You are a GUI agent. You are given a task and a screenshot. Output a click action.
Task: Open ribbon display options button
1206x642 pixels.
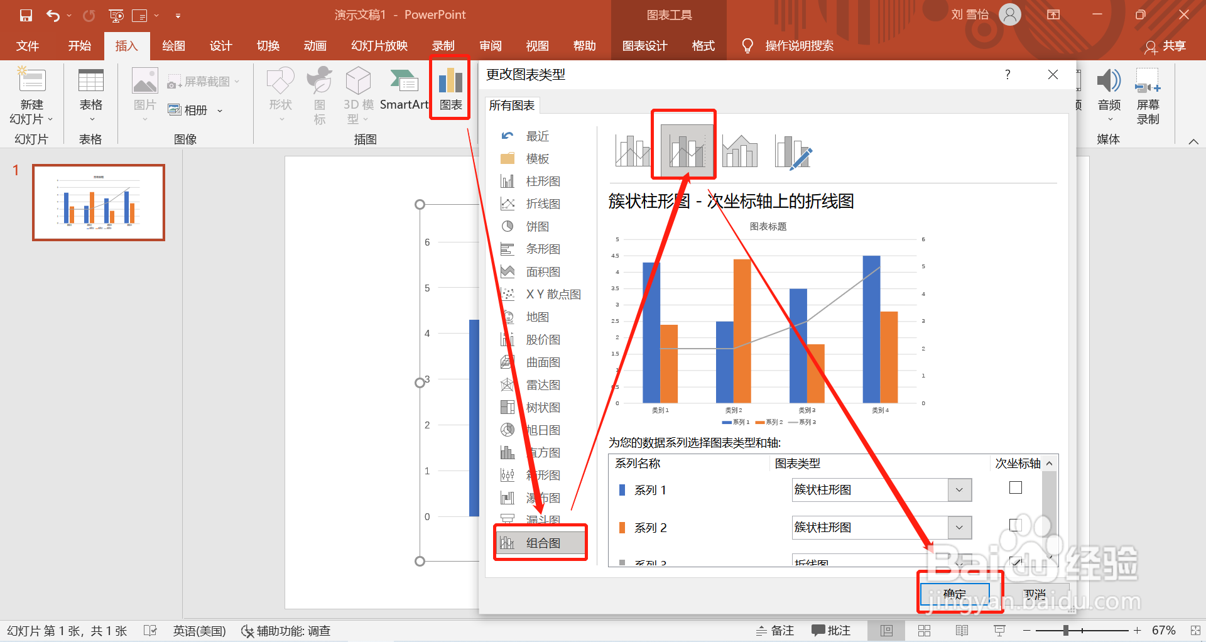[x=1053, y=14]
